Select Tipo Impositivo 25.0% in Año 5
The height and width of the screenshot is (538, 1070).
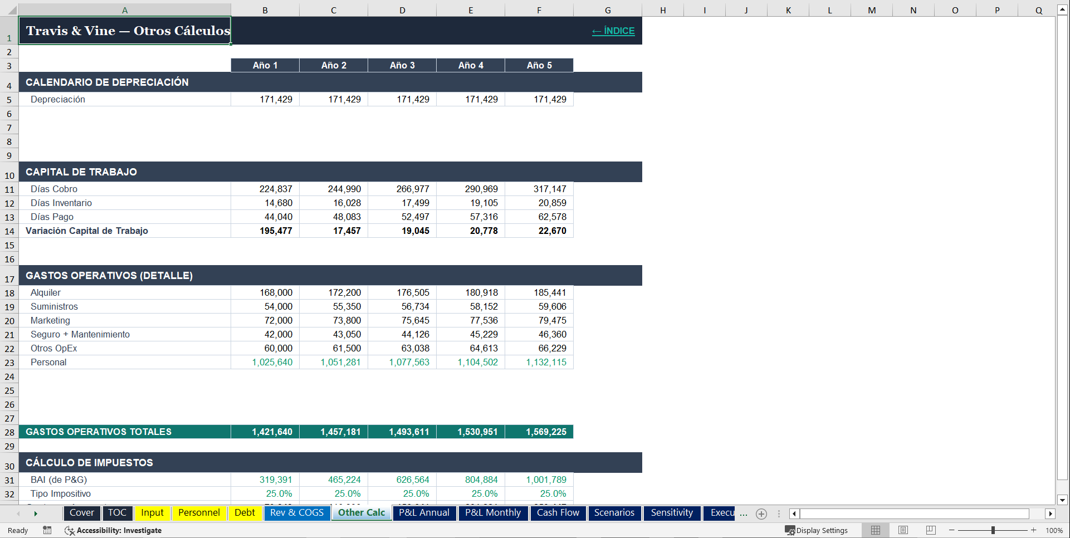tap(539, 493)
